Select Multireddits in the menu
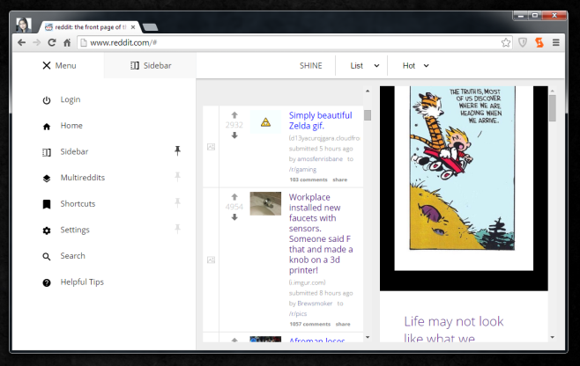Image resolution: width=580 pixels, height=366 pixels. (83, 178)
